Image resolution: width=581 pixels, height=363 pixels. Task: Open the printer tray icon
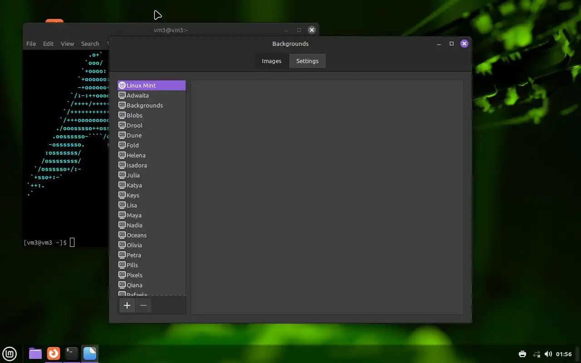coord(522,354)
